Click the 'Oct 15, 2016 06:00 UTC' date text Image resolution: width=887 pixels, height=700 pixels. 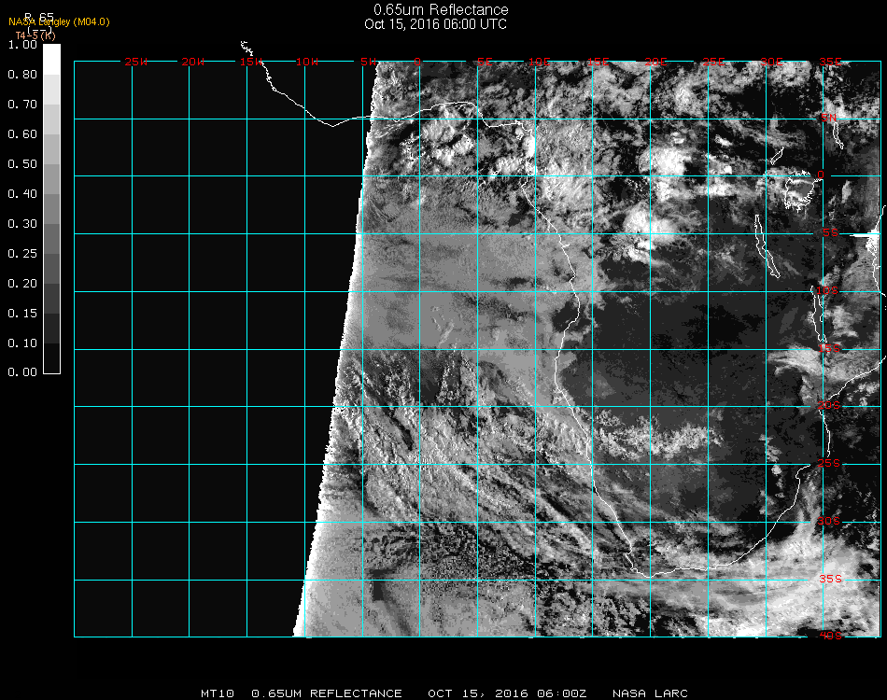tap(436, 24)
